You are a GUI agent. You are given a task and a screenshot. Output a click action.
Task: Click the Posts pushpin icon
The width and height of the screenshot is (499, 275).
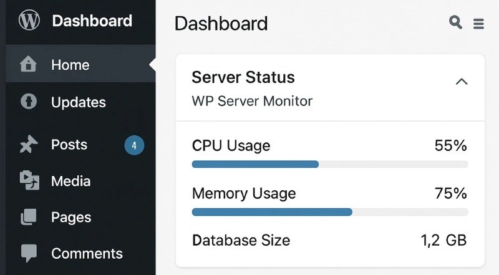click(x=29, y=145)
